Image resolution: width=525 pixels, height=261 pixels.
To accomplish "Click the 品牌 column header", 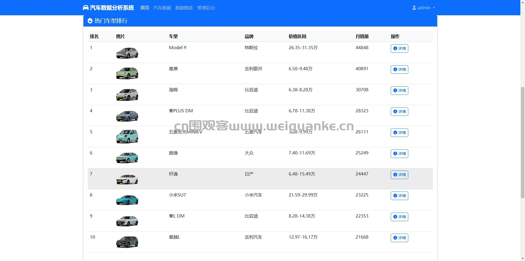I will pos(249,36).
